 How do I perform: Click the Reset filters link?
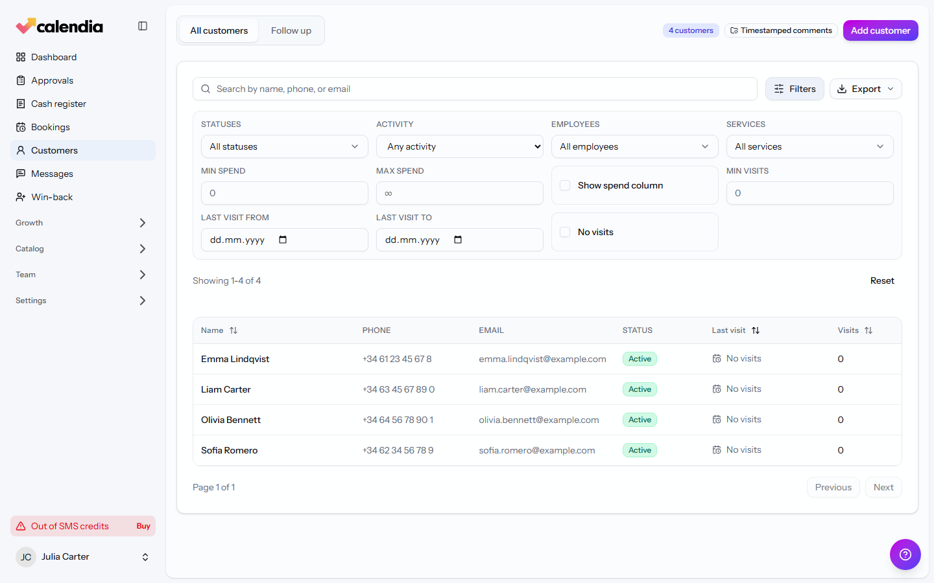[x=882, y=280]
